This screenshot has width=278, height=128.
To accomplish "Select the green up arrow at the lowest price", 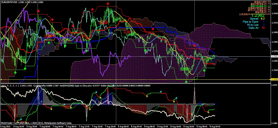I will 186,81.
